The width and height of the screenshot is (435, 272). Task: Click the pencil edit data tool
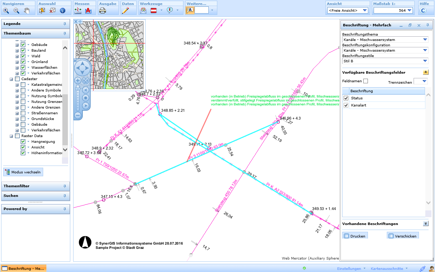click(x=125, y=10)
